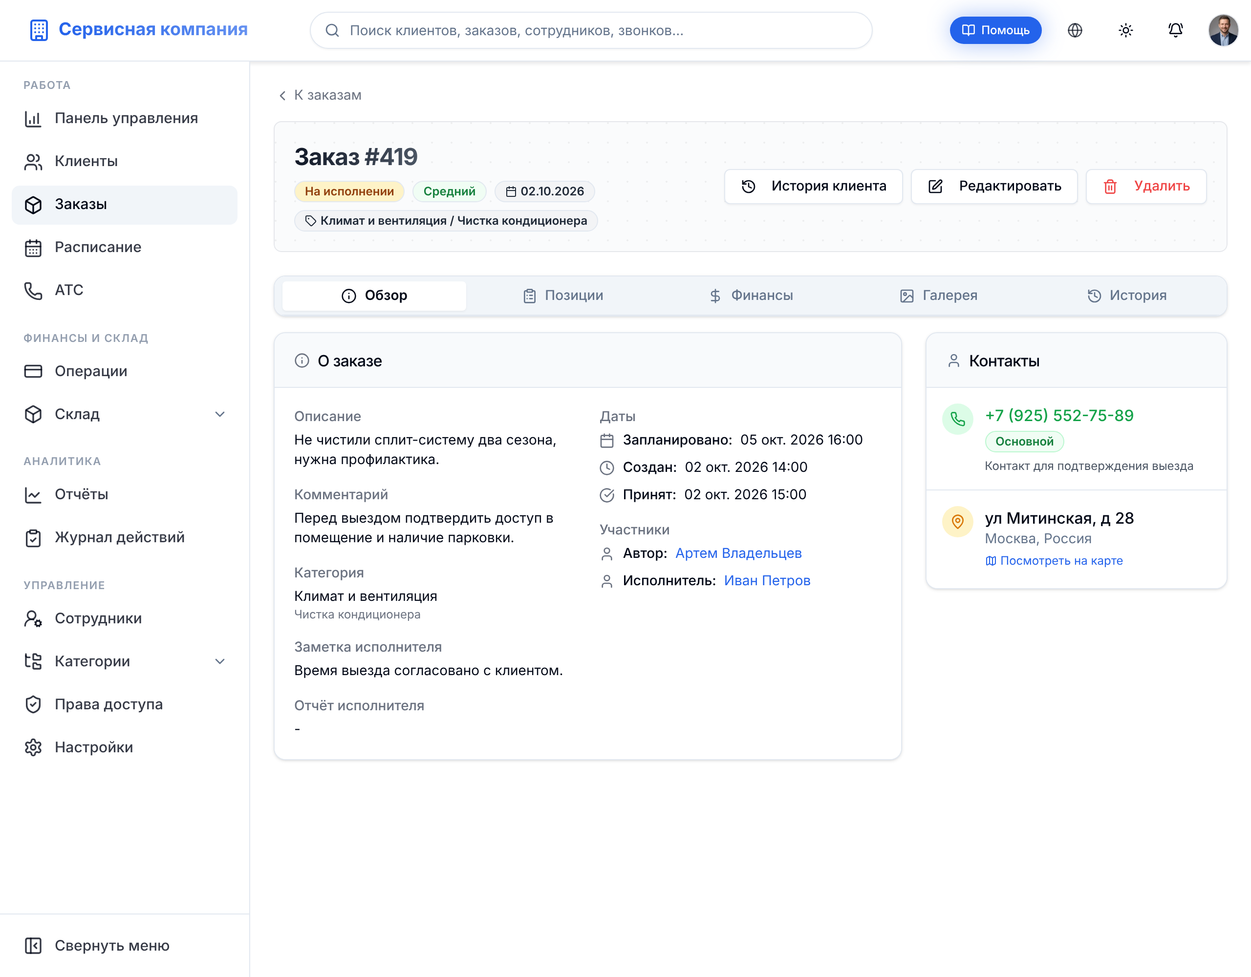Click the blue Помощь button
This screenshot has height=977, width=1251.
(x=995, y=30)
